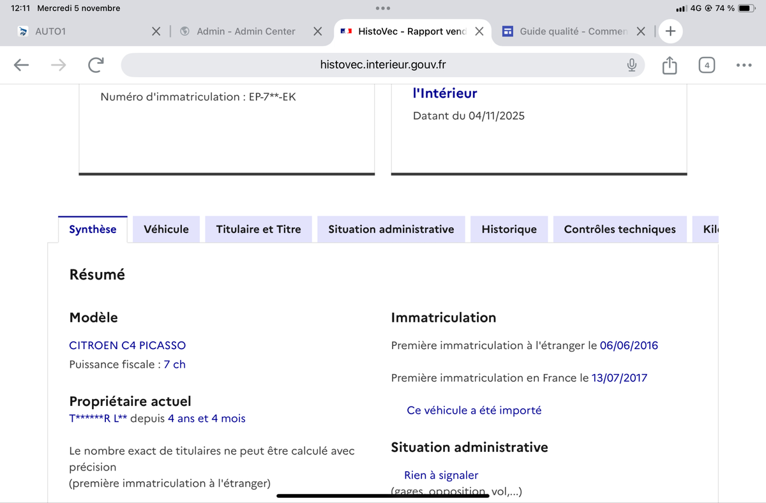Tap the forward navigation arrow
This screenshot has height=503, width=766.
(58, 64)
